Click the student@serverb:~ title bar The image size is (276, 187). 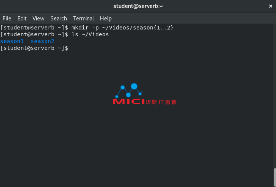click(138, 6)
